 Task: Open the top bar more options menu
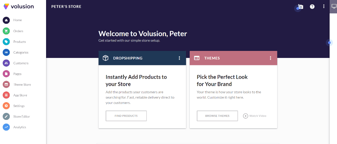pos(324,6)
